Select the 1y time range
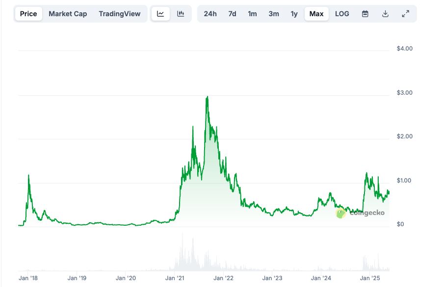 (294, 14)
